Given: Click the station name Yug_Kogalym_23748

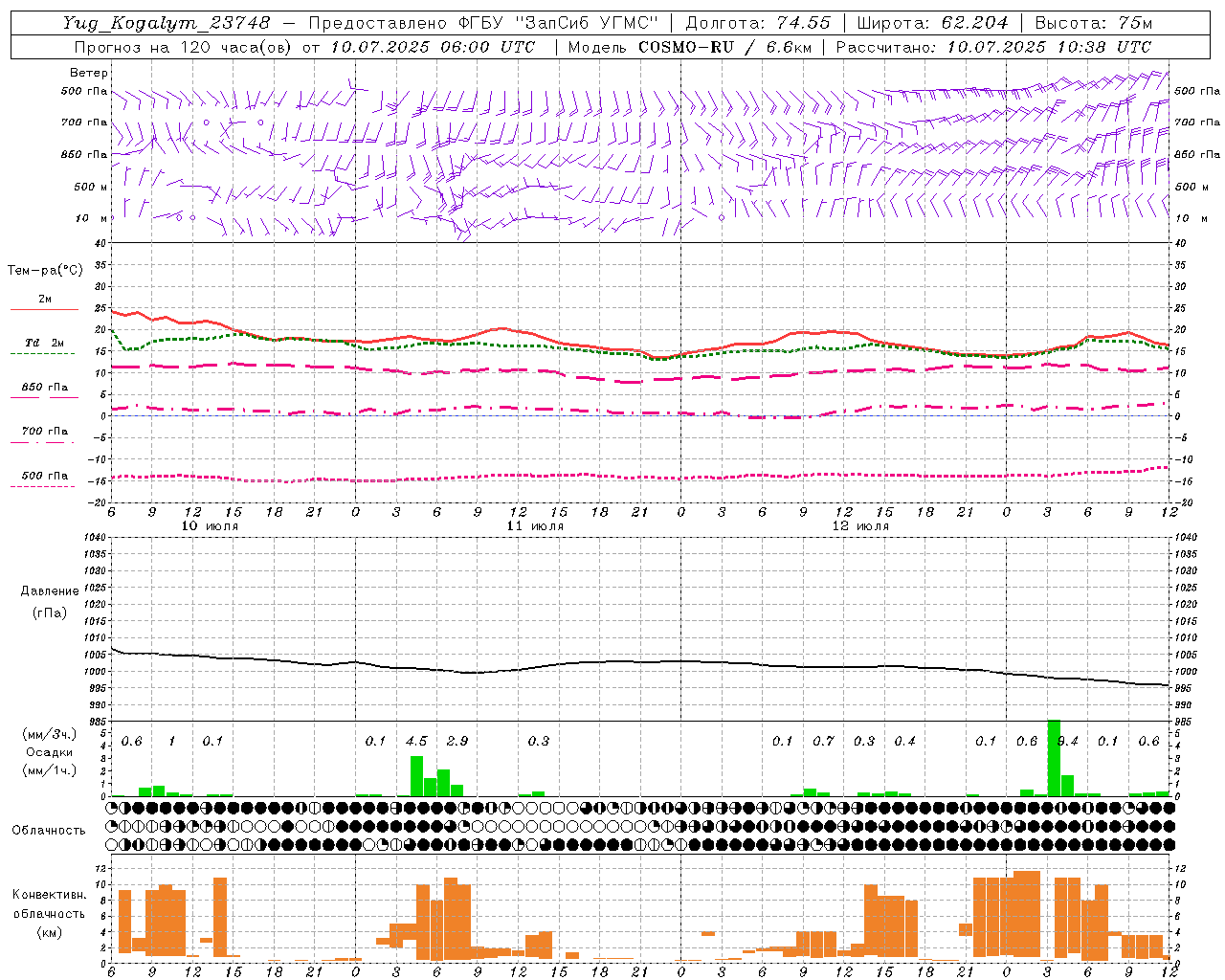Looking at the screenshot, I should (x=167, y=23).
